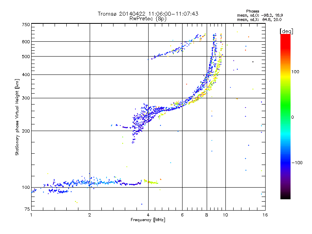Click the 'mean, sd,O: -98.2, 18.9' line
312x234 pixels.
pos(260,15)
